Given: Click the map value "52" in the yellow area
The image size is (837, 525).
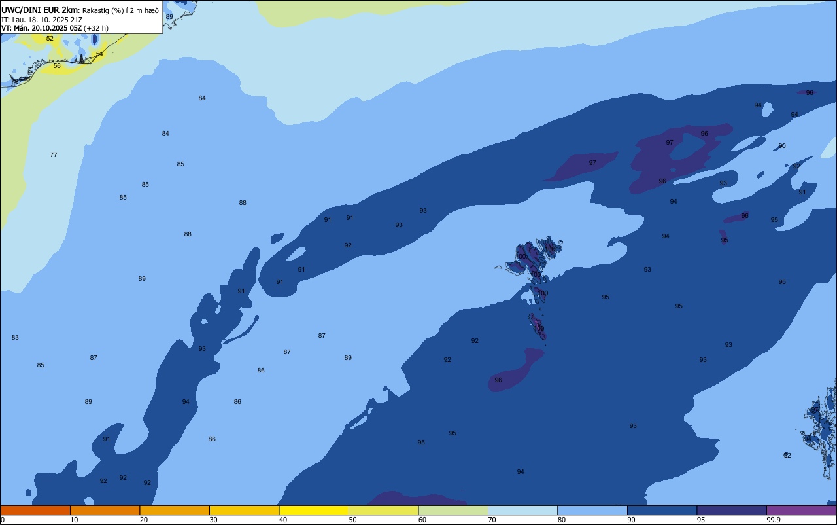Looking at the screenshot, I should point(50,39).
